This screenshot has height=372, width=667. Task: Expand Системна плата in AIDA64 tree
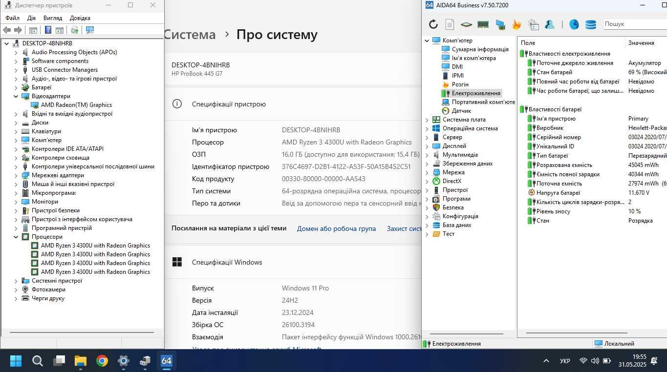point(427,120)
